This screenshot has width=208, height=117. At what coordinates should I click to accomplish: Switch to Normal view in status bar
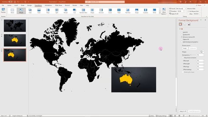(171, 116)
